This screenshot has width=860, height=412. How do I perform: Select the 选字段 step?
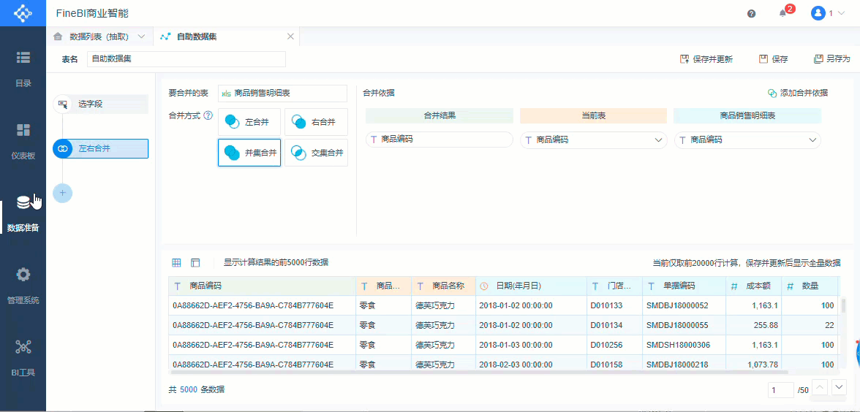(101, 104)
